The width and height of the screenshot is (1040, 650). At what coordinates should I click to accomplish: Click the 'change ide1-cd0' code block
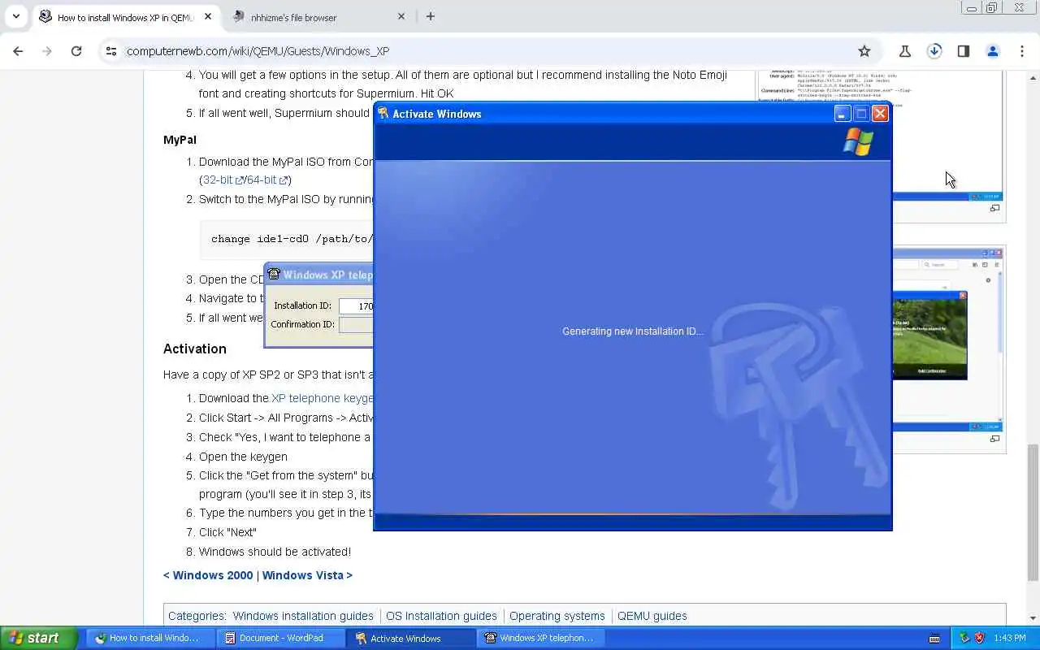(x=287, y=239)
